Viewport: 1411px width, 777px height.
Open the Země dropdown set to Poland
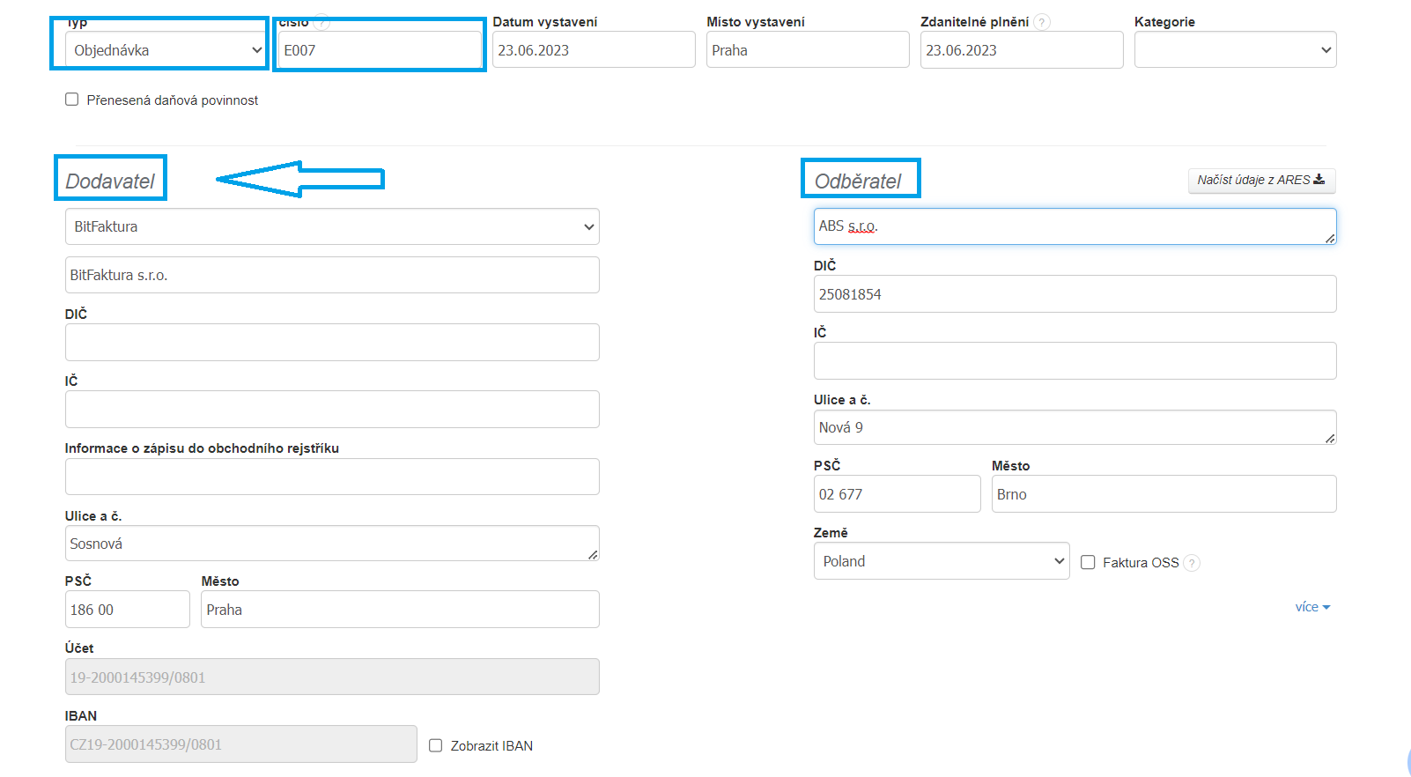[x=941, y=561]
